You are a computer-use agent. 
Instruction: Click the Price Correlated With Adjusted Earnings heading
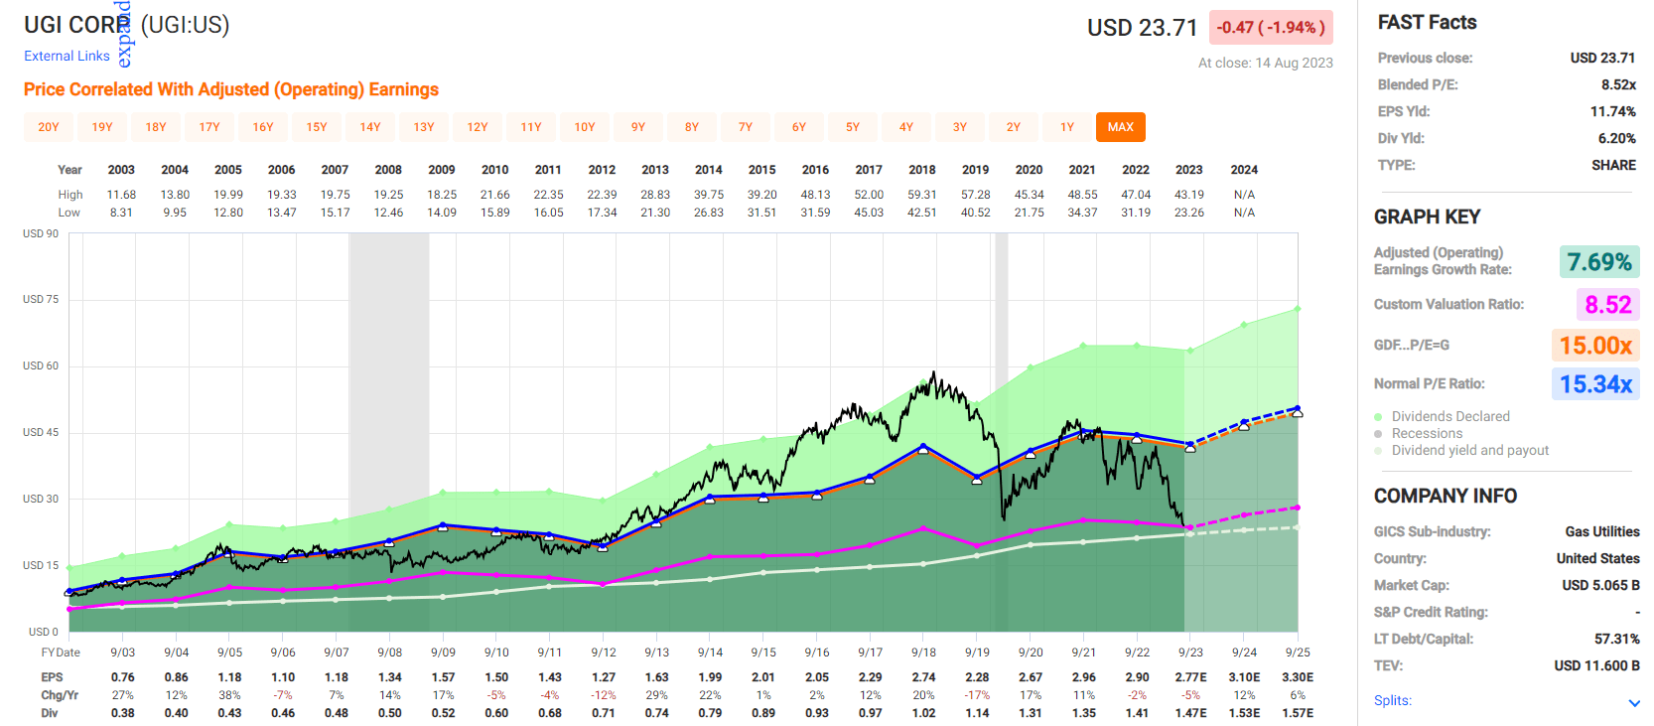pos(231,89)
